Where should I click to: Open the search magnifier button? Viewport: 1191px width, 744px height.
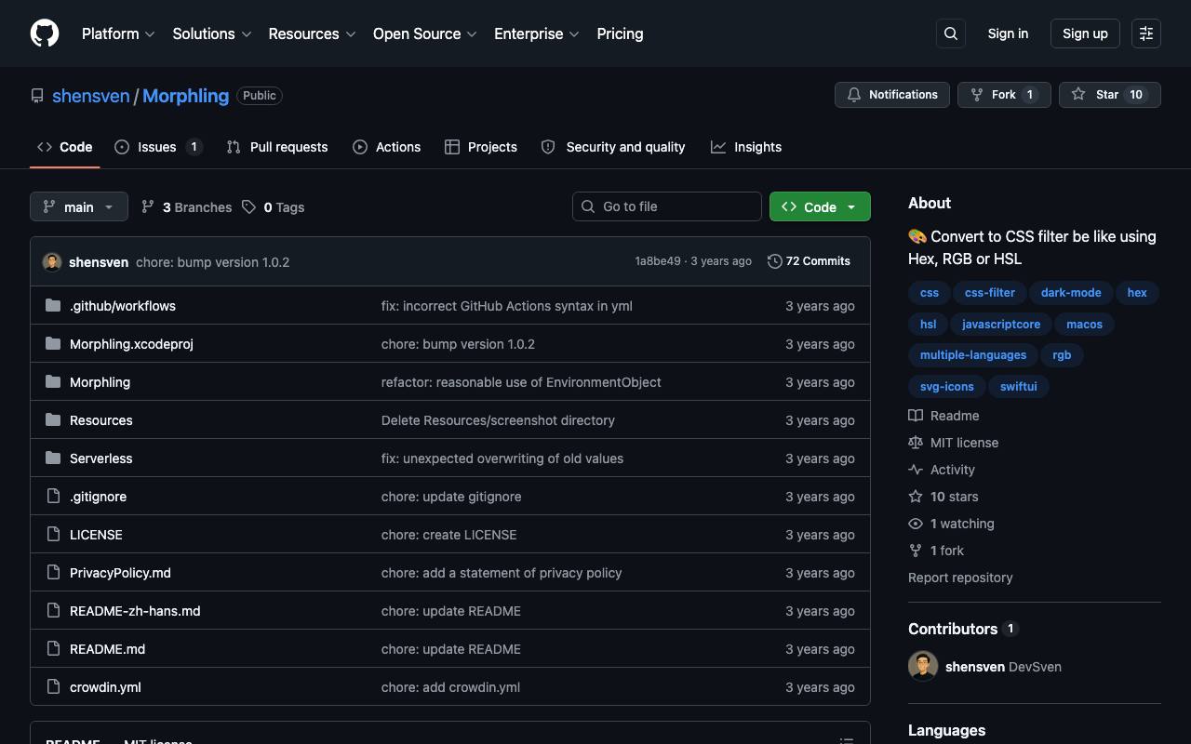(x=951, y=33)
